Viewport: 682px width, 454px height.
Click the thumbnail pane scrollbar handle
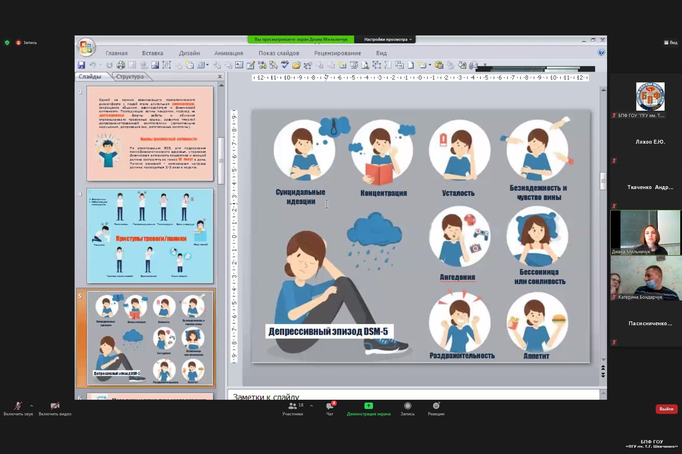coord(221,161)
